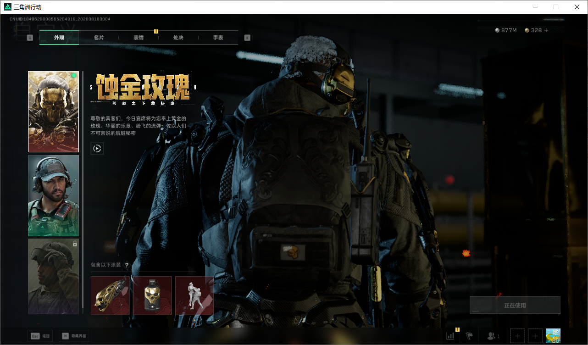Open the 名片 tab
Viewport: 588px width, 345px height.
(99, 38)
